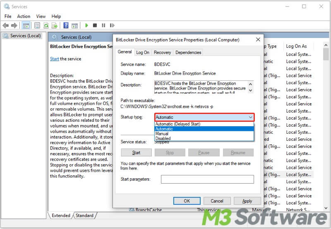The image size is (331, 229).
Task: Open Properties from the toolbar icon
Action: (37, 26)
